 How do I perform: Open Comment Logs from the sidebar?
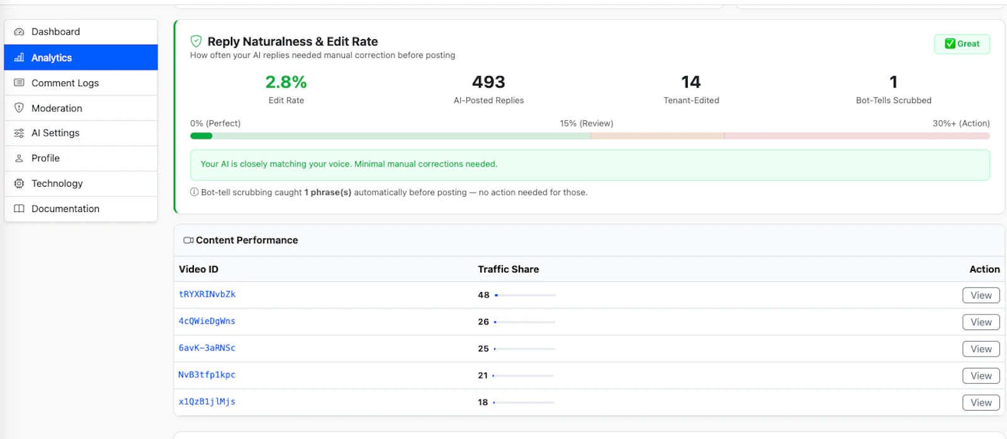tap(81, 83)
